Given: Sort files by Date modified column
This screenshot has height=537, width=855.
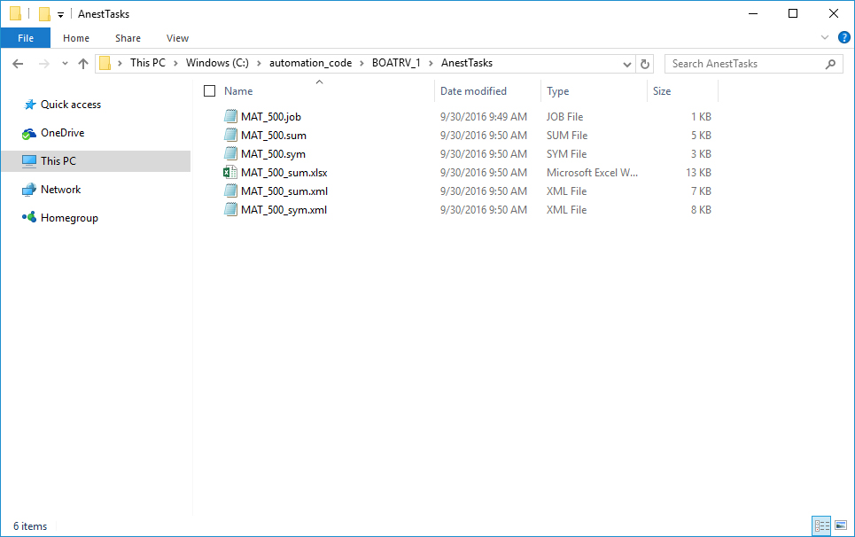Looking at the screenshot, I should click(474, 91).
